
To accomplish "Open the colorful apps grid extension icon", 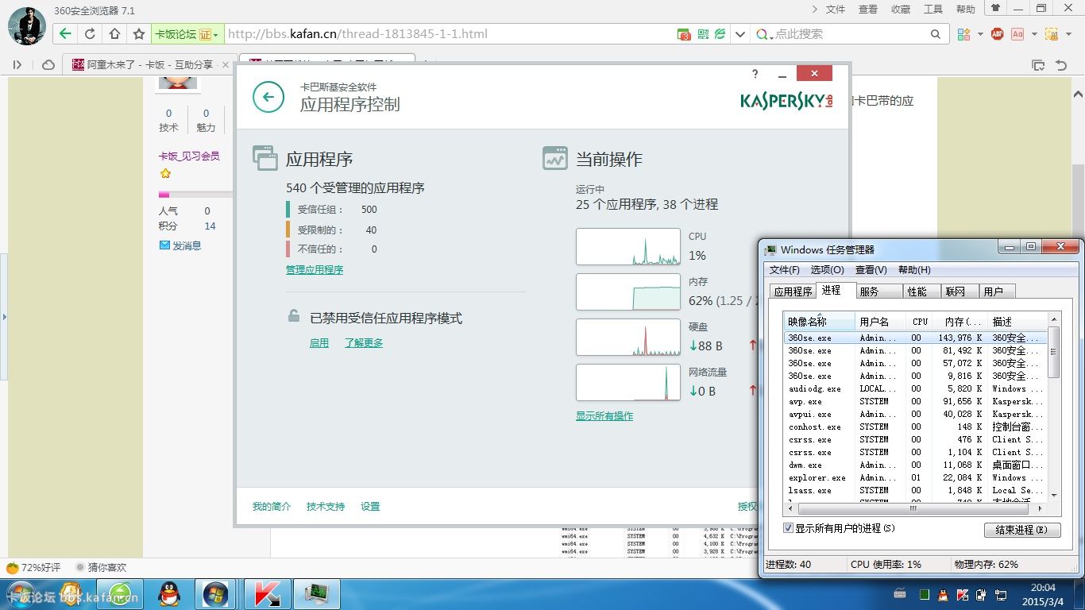I will [963, 34].
